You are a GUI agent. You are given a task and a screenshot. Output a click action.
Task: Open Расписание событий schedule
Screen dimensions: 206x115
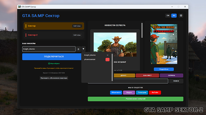click(x=136, y=99)
